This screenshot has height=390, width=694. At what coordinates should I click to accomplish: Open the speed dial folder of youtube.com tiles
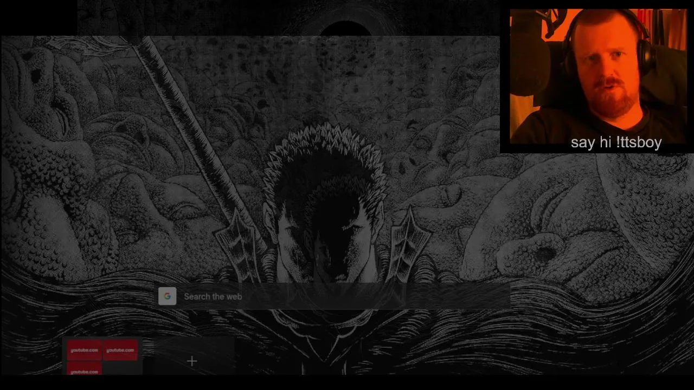(x=103, y=357)
